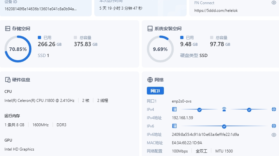Click the 100Mbps link speed
This screenshot has height=156, width=279.
[180, 151]
